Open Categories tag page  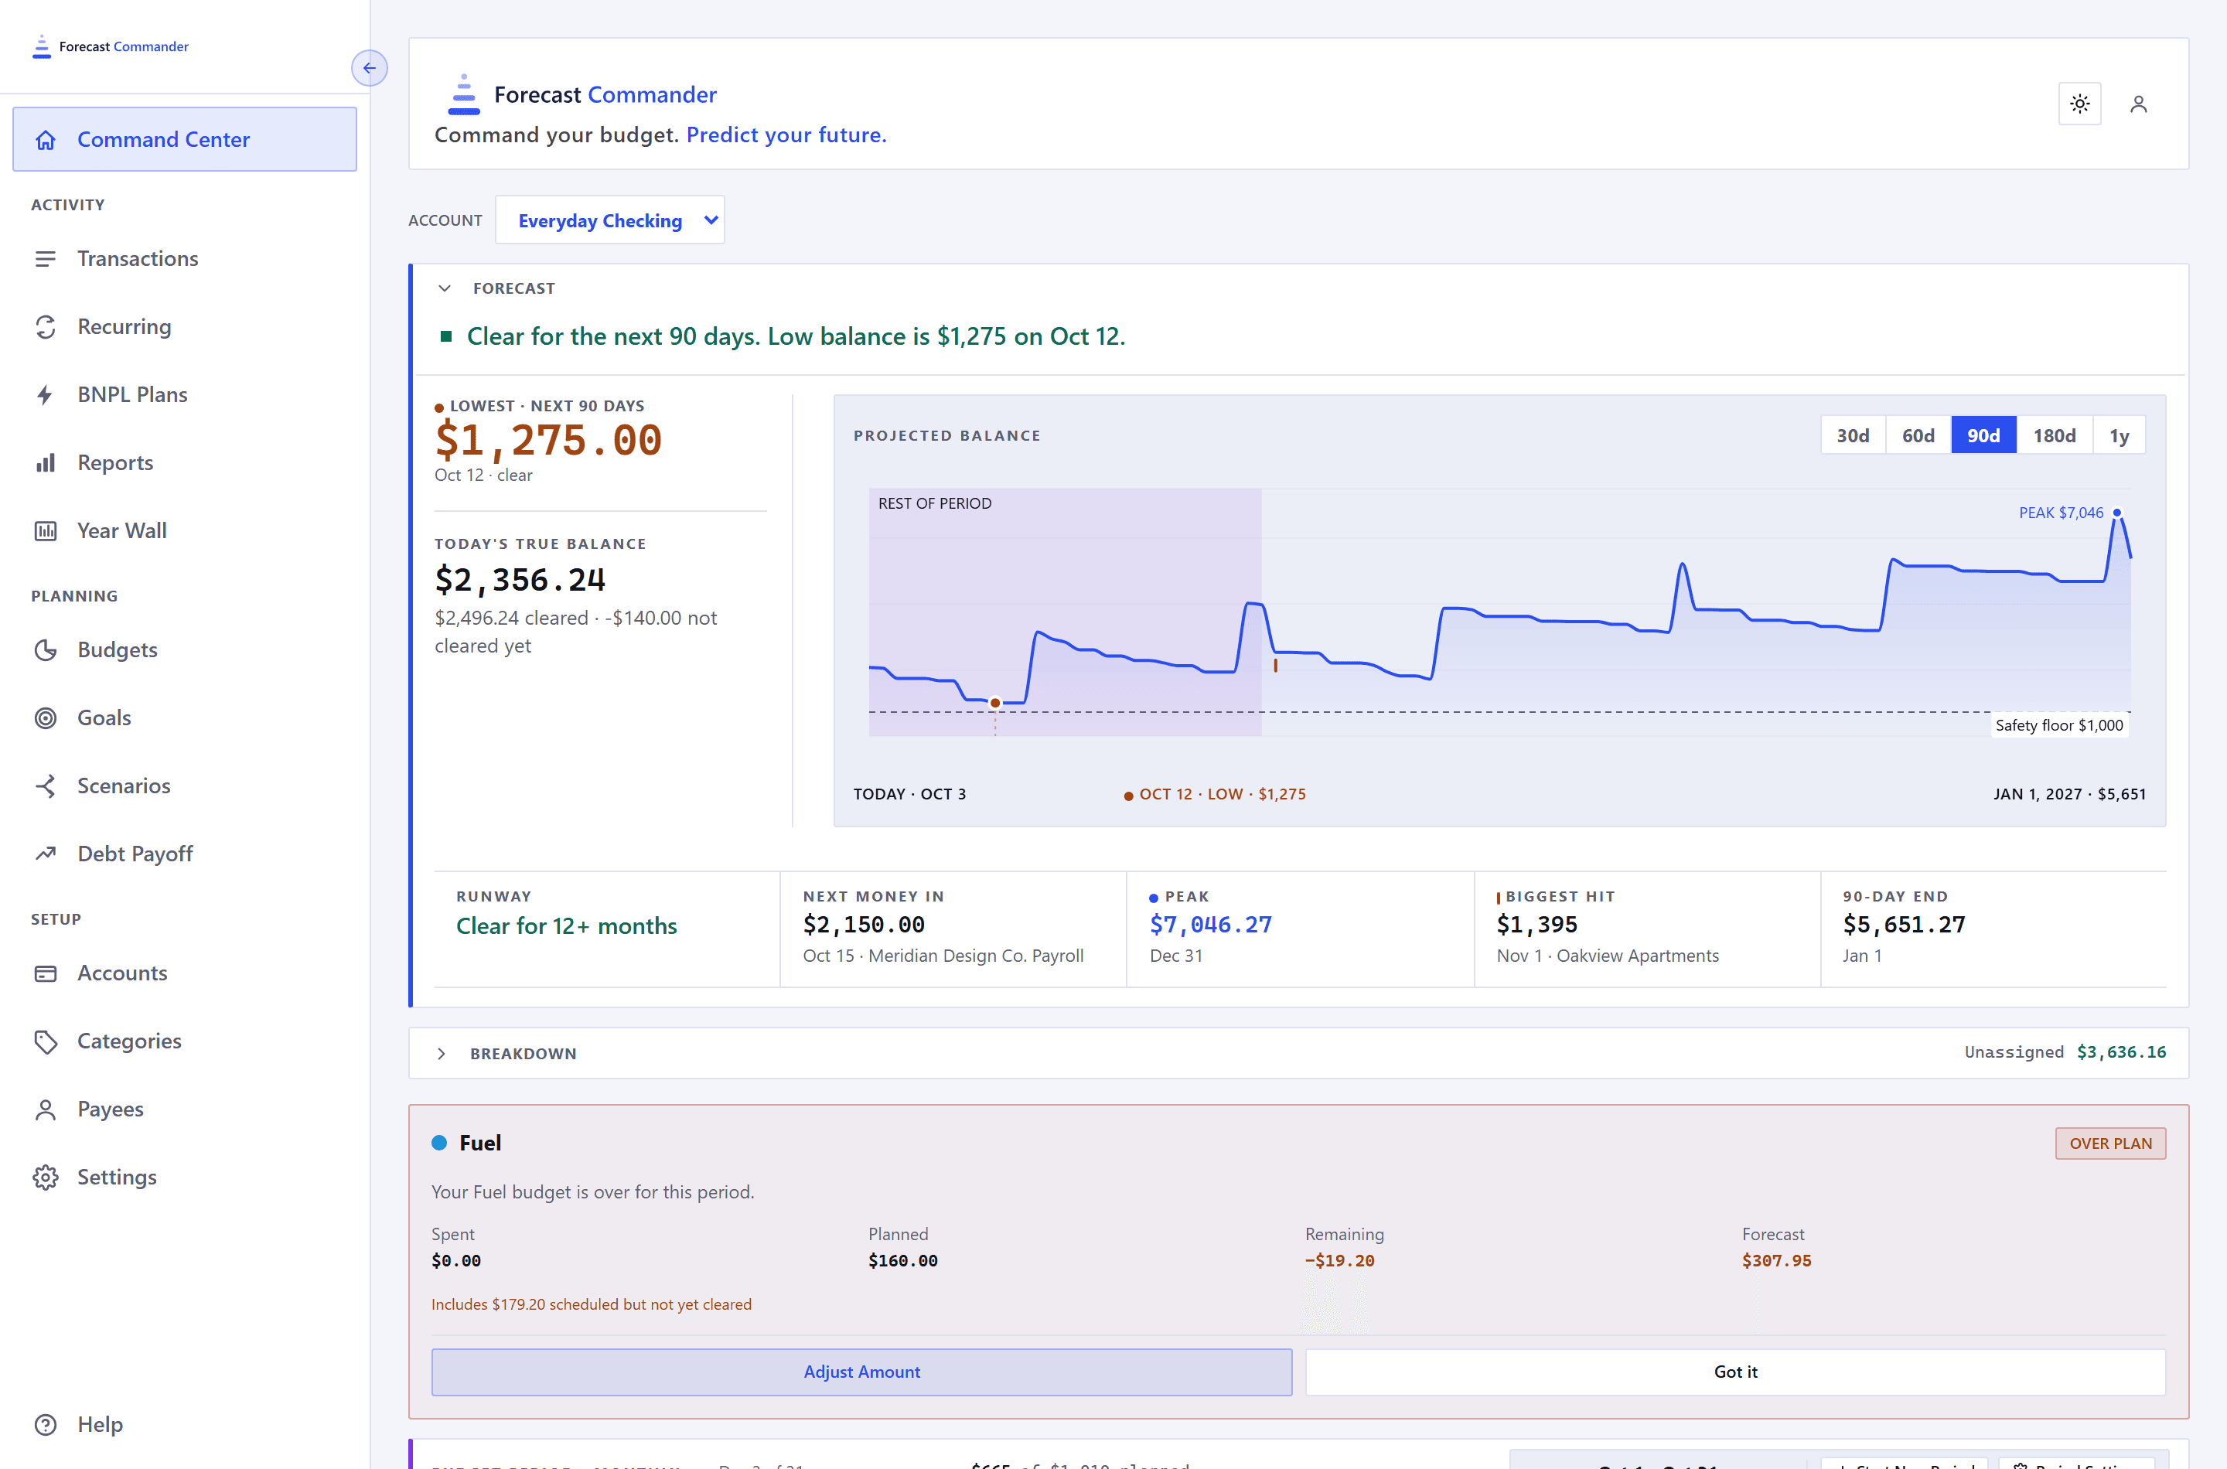[x=185, y=1041]
